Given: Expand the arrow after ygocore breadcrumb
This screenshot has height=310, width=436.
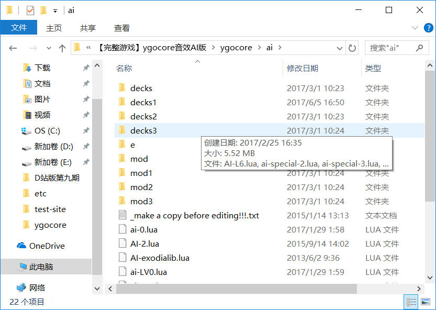Looking at the screenshot, I should (259, 48).
